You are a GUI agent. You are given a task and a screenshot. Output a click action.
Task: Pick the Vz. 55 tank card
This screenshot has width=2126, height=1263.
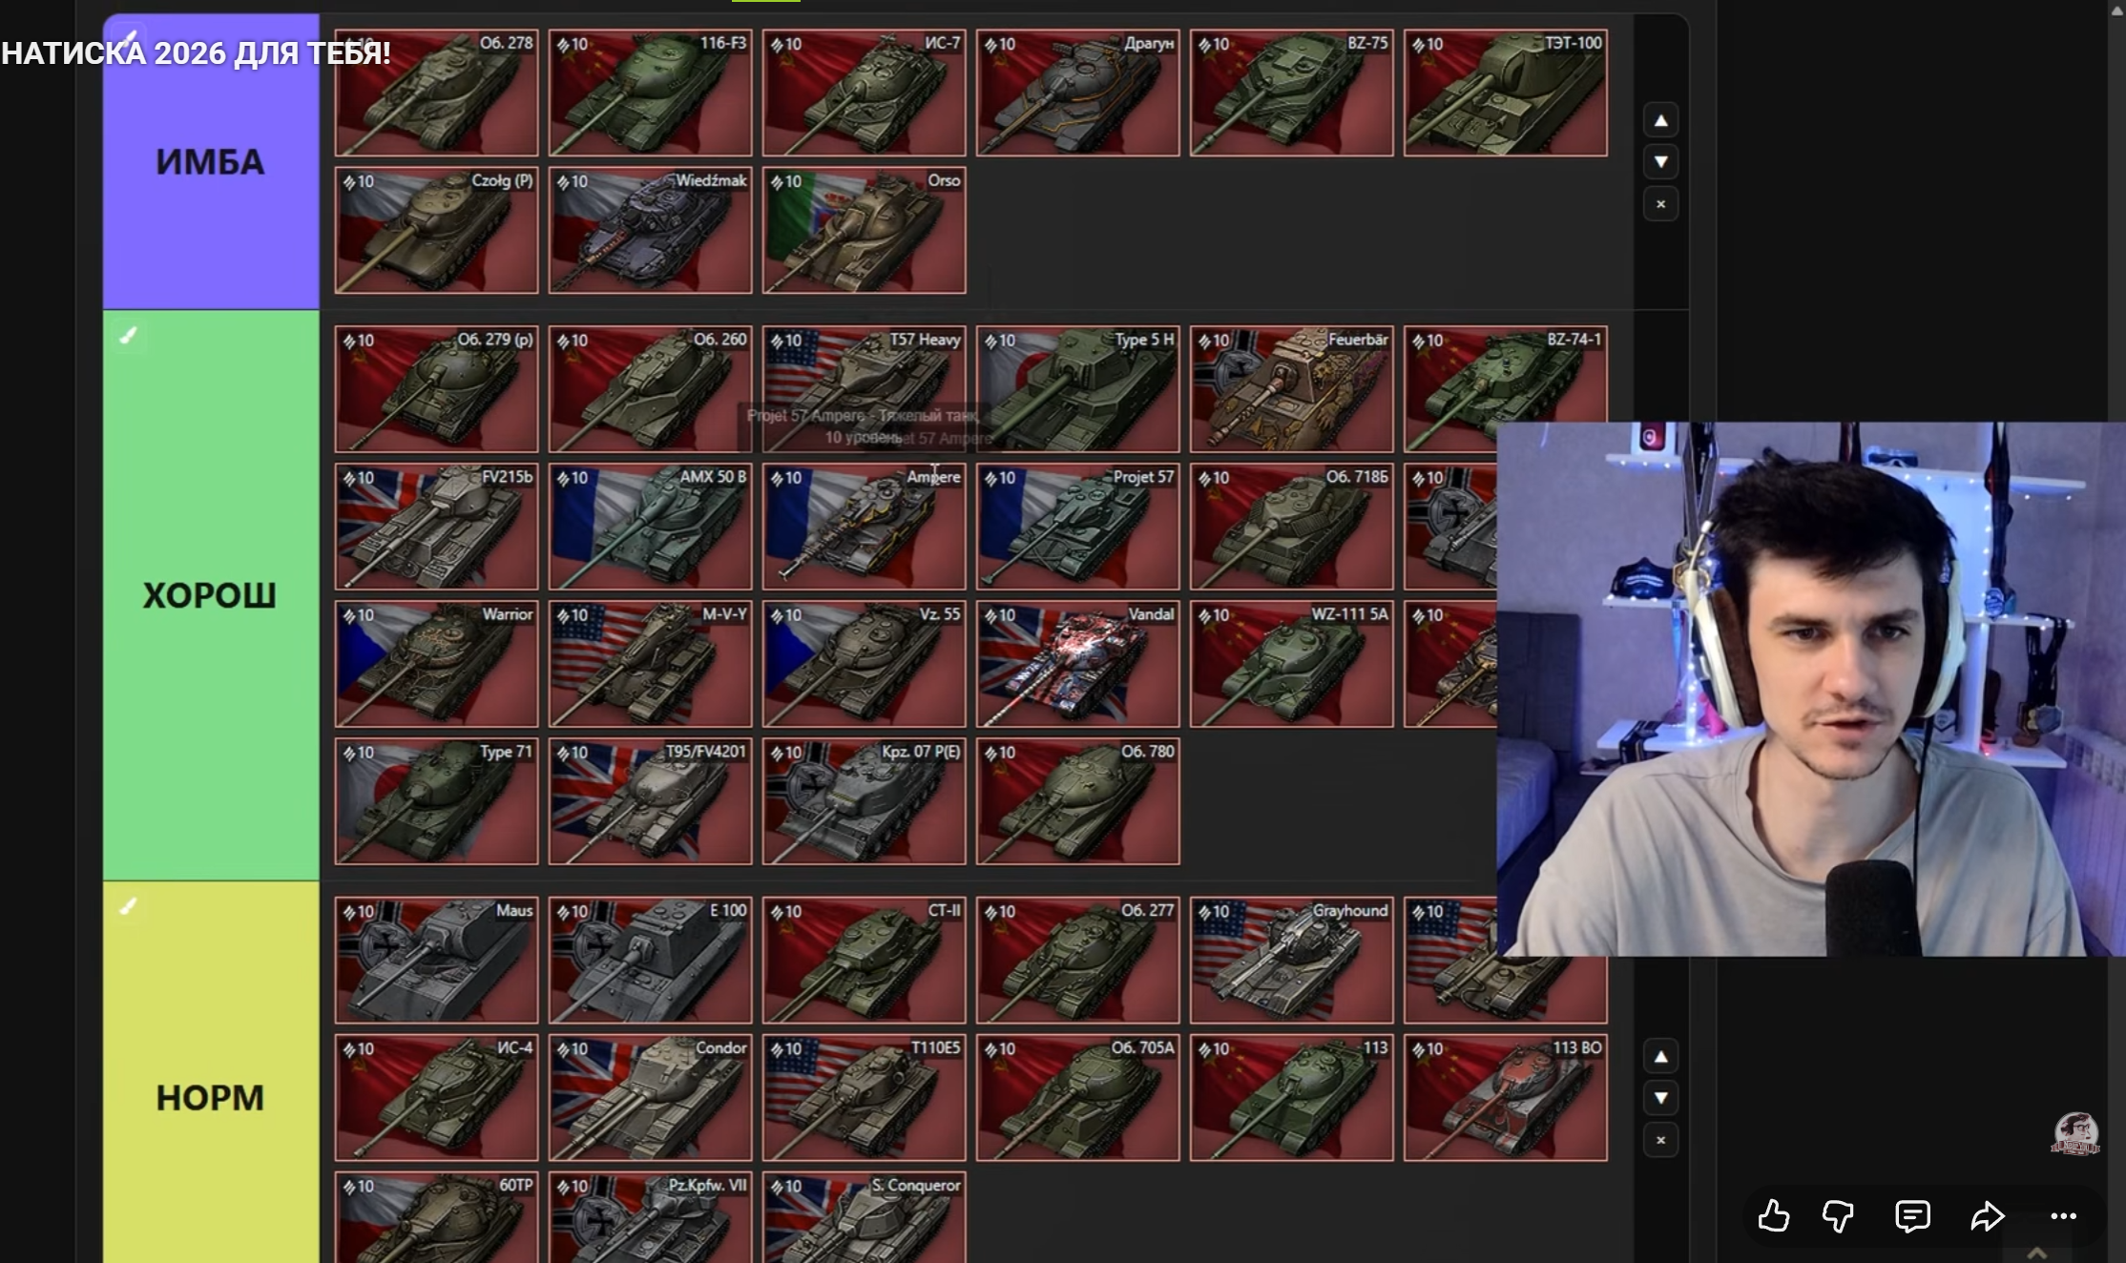864,664
